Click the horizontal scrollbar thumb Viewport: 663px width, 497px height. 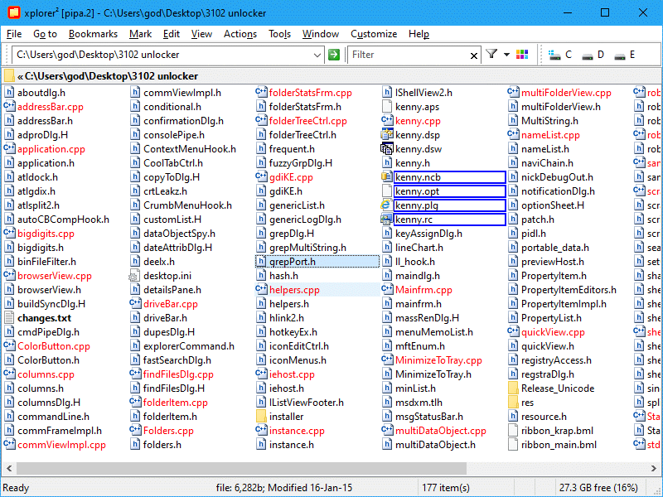(x=241, y=468)
